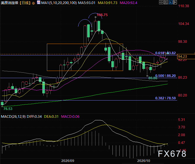Click the blue highlighted play-arrow toolbar icon
195x164 pixels.
tap(170, 2)
